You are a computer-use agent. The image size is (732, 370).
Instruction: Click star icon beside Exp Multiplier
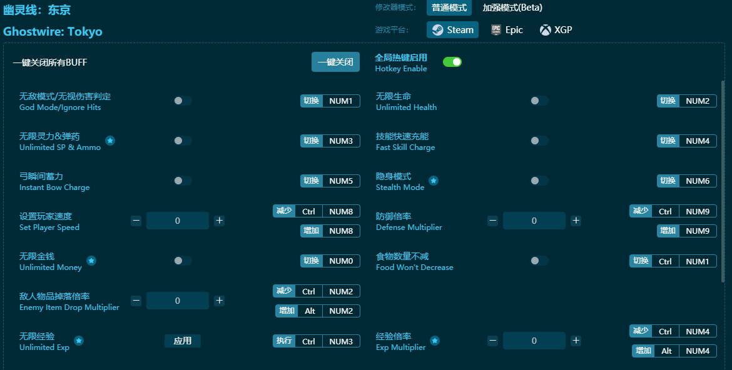coord(435,341)
